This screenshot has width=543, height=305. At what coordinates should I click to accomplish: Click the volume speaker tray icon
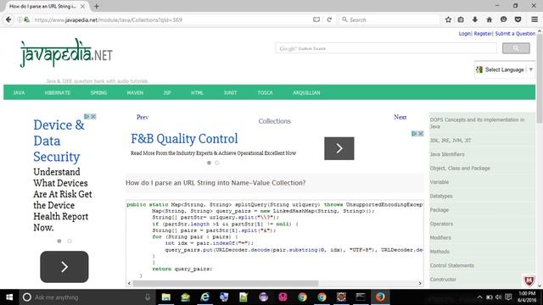click(x=498, y=297)
